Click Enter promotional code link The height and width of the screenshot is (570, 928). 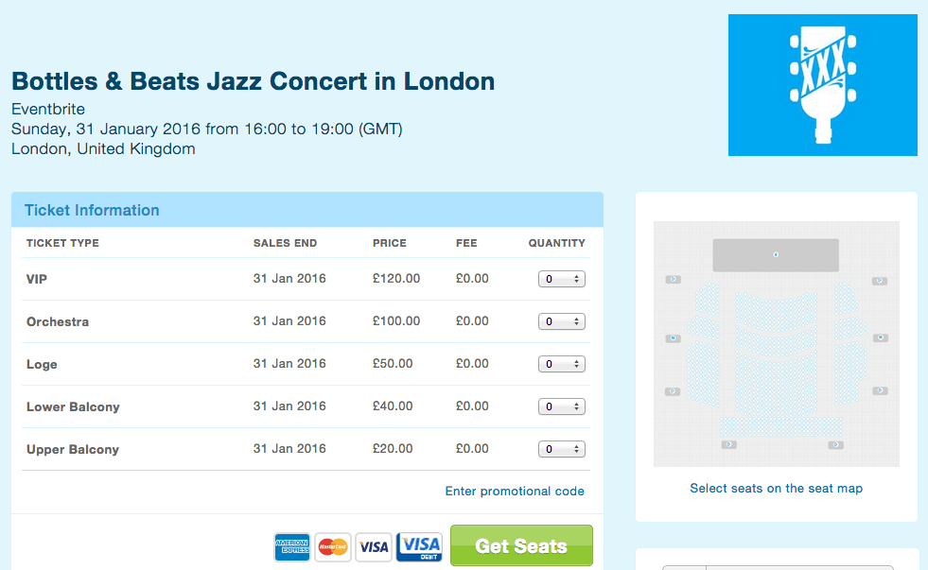coord(515,492)
